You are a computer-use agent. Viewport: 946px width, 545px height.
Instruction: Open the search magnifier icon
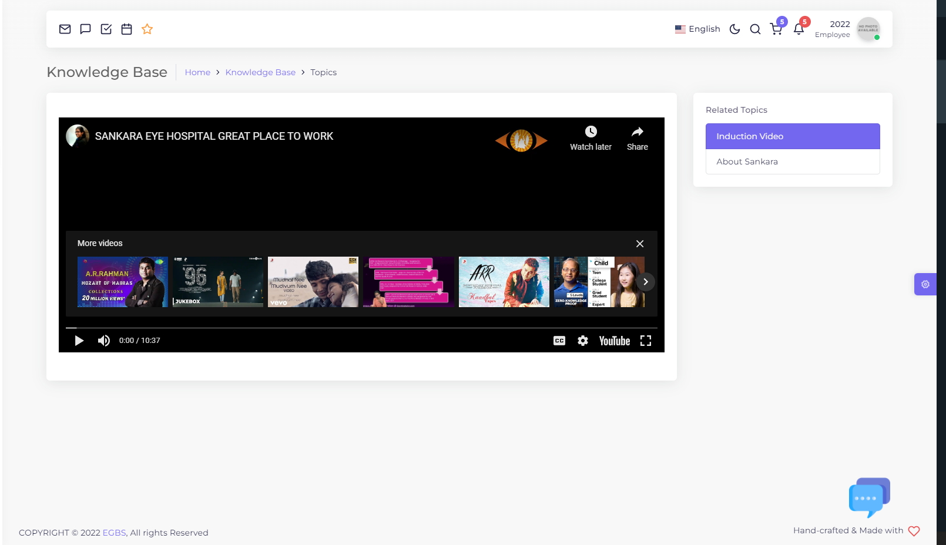click(x=755, y=29)
